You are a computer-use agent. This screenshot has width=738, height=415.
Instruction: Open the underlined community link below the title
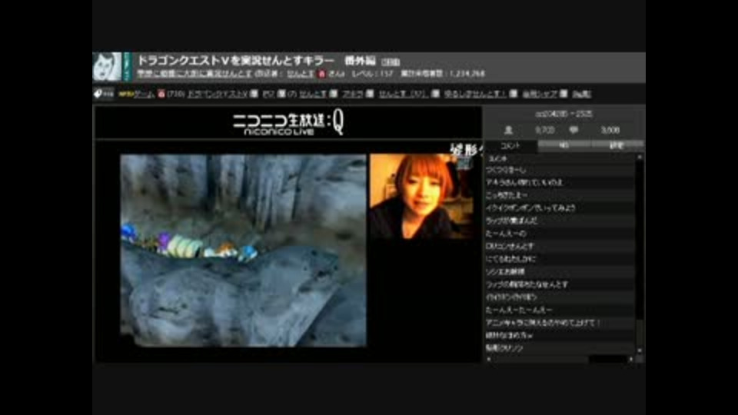[194, 74]
